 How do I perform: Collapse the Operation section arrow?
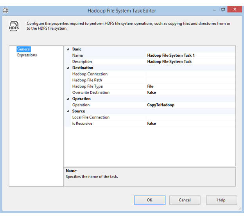pos(68,99)
